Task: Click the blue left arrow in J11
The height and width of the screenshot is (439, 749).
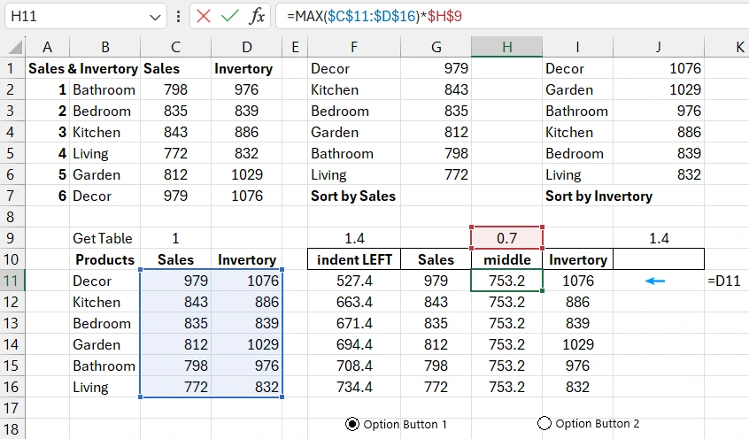Action: [x=654, y=281]
